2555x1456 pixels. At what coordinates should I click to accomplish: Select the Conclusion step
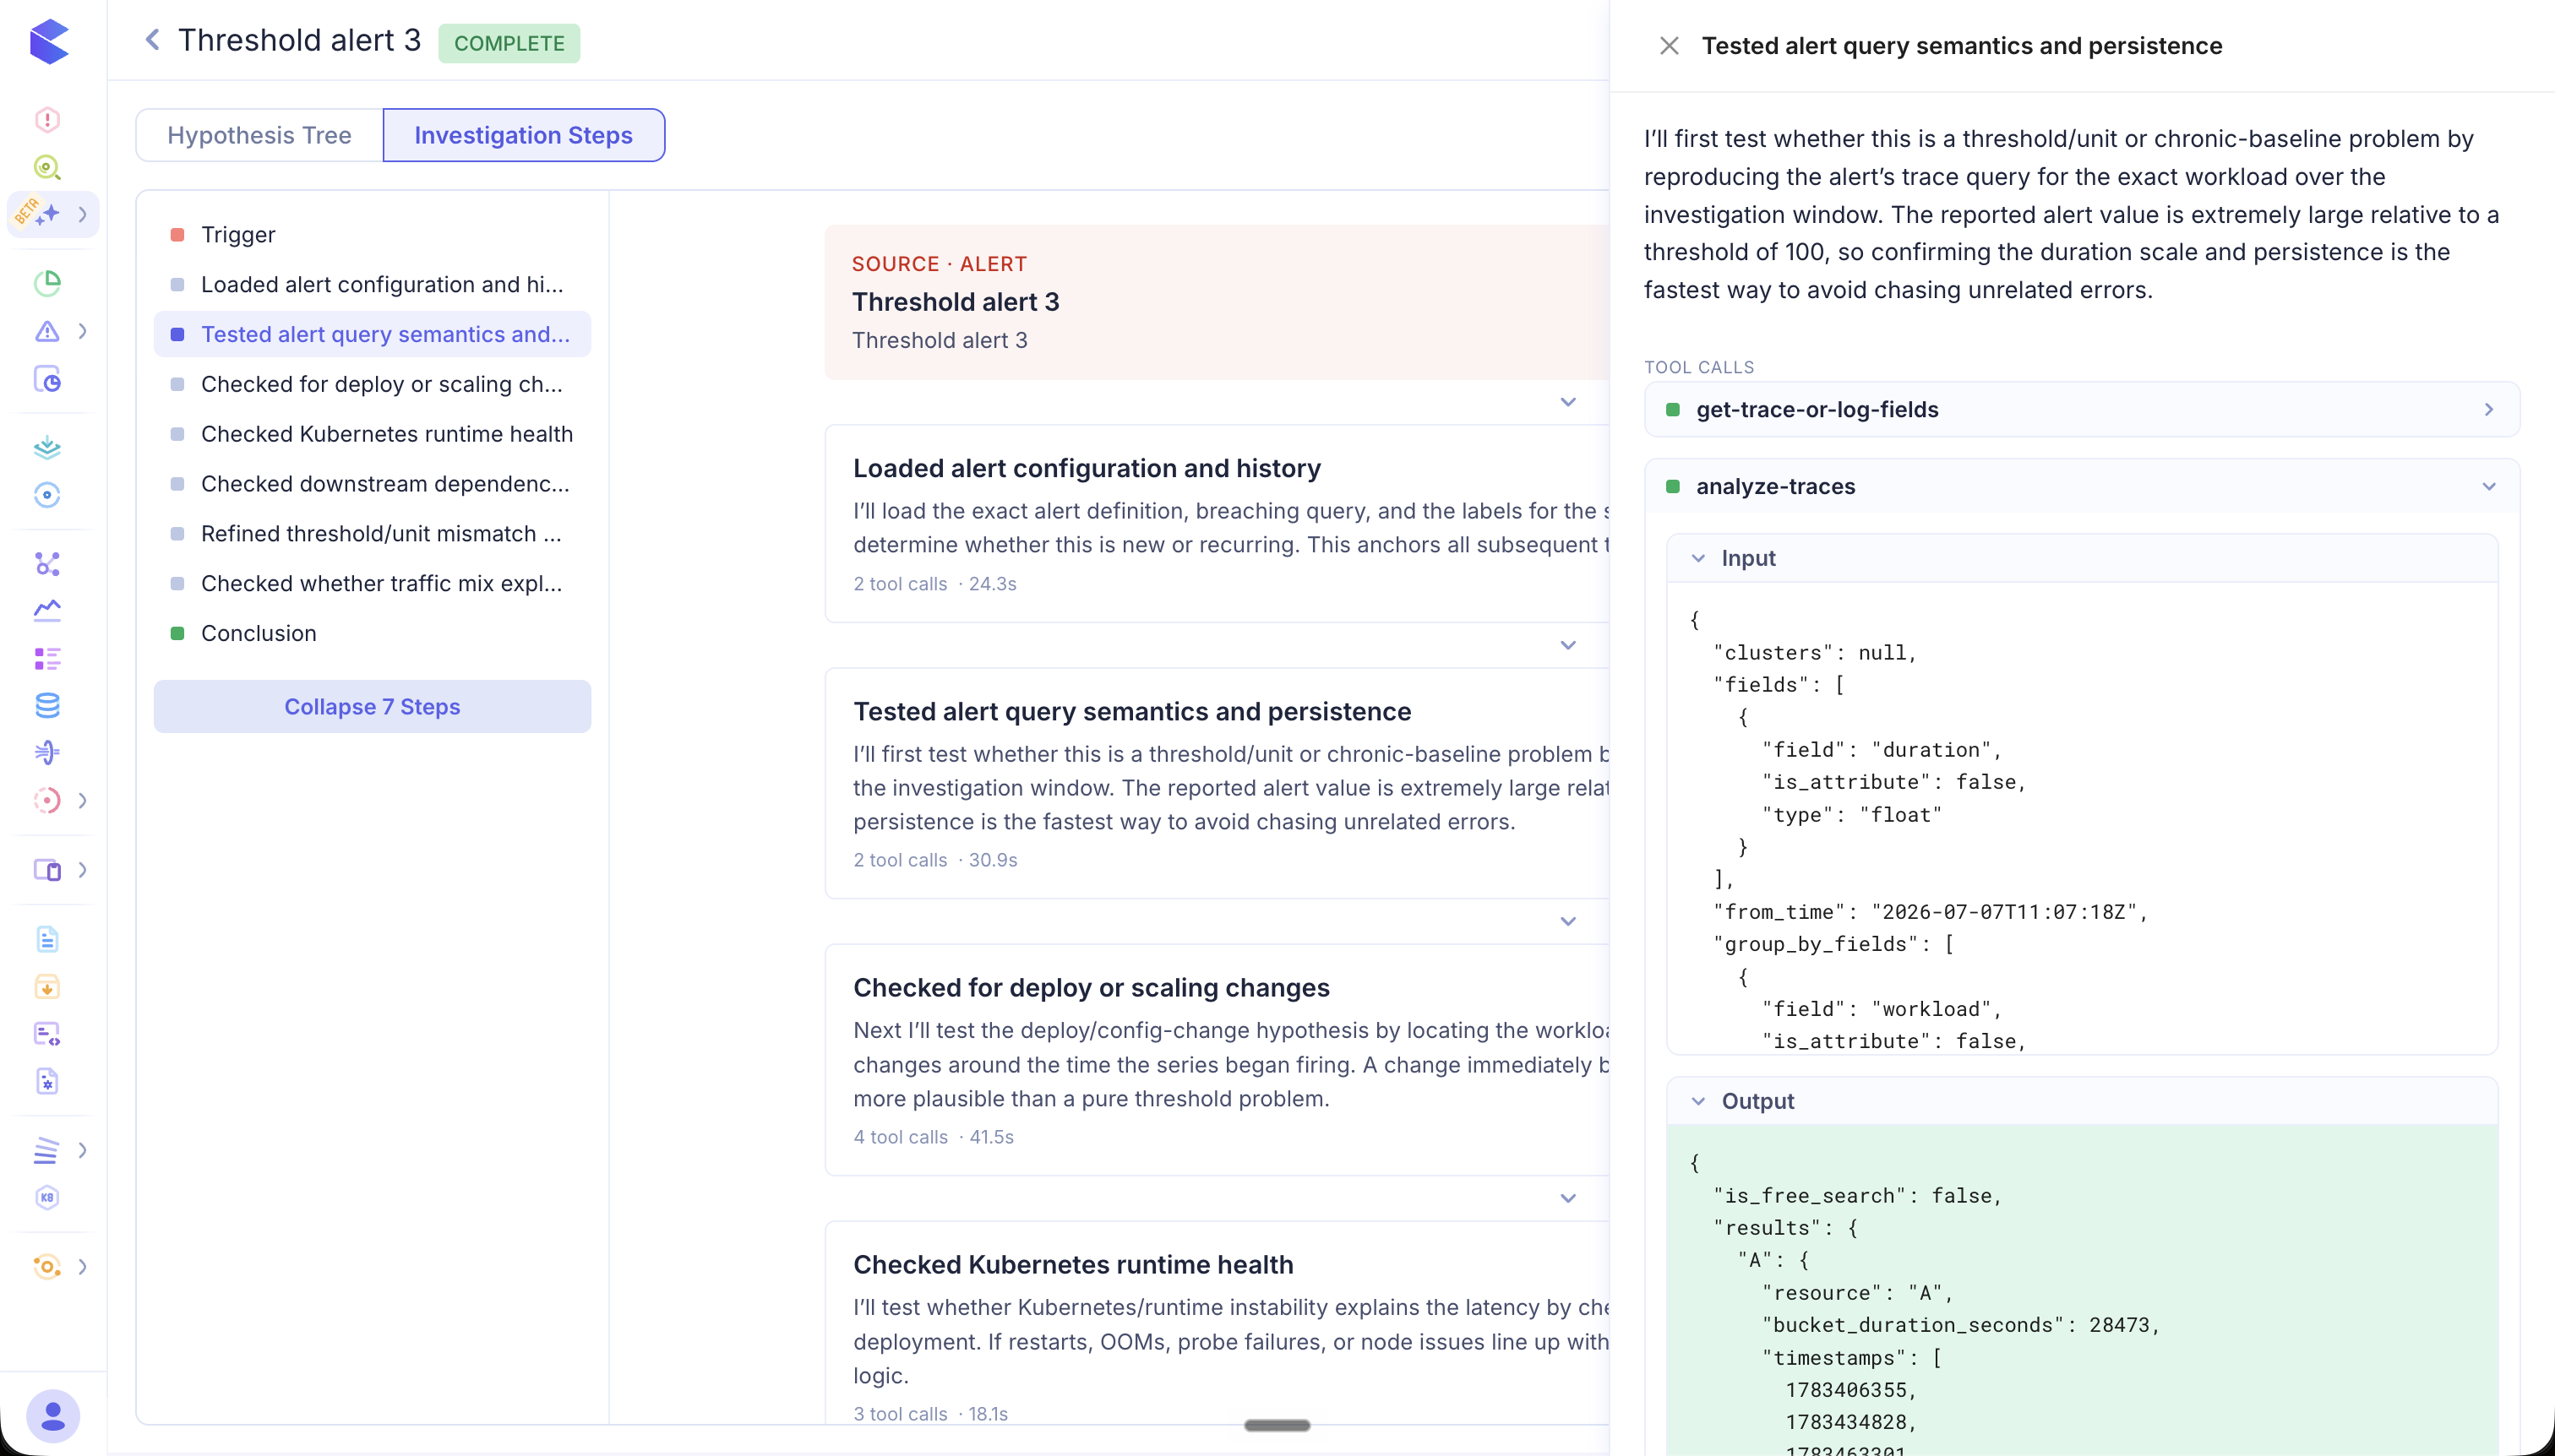(x=372, y=634)
